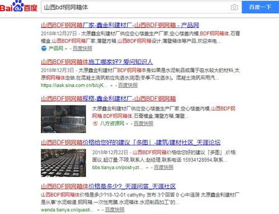279x214 pixels.
Task: Click snippet text dated 2018年12月3日
Action: (x=140, y=74)
